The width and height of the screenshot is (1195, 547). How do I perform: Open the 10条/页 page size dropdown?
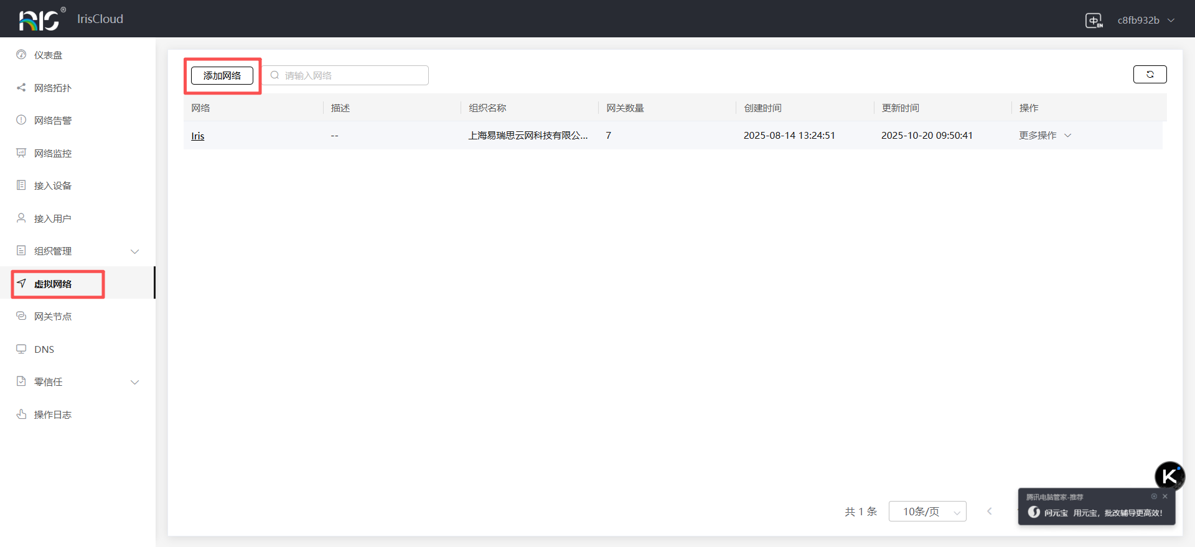click(x=927, y=512)
